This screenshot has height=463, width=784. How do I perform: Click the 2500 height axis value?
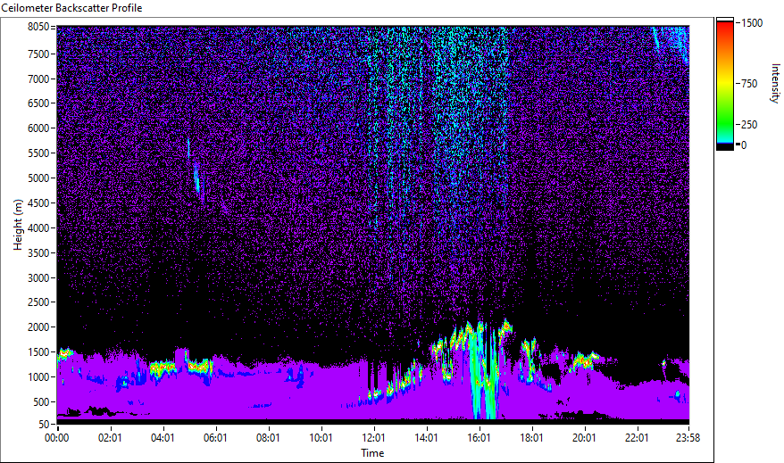38,302
